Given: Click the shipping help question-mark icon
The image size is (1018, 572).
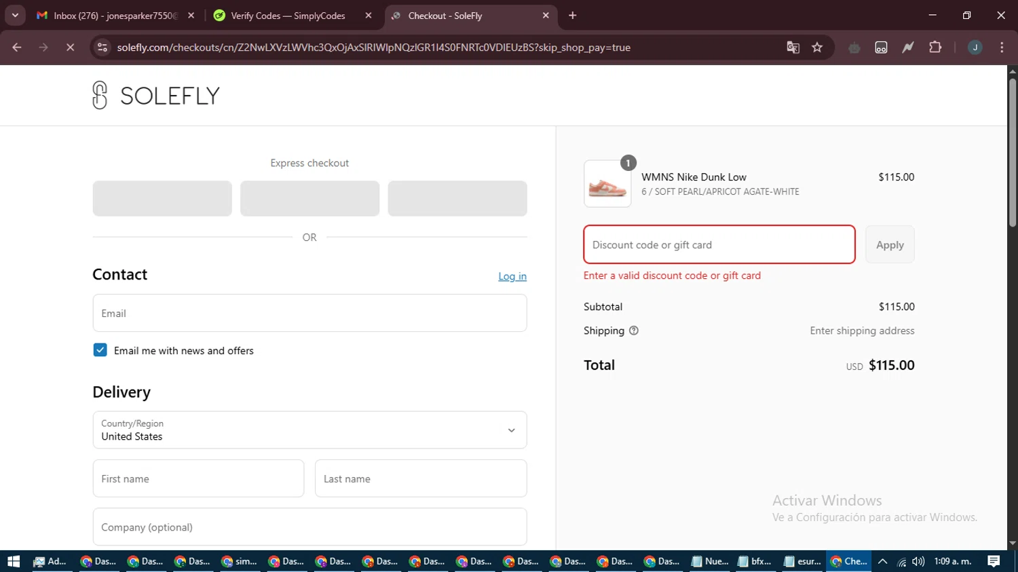Looking at the screenshot, I should click(x=634, y=330).
